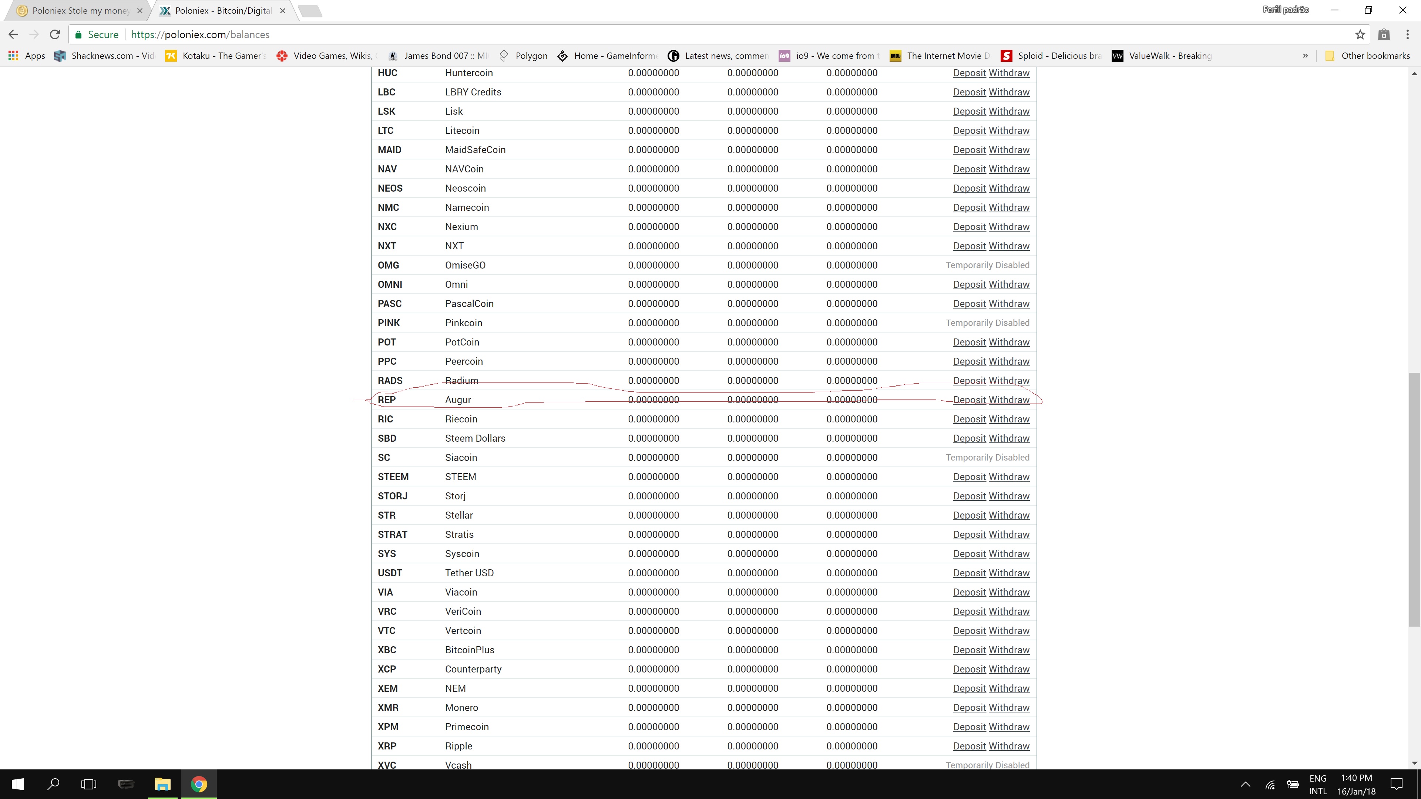Image resolution: width=1421 pixels, height=799 pixels.
Task: Click the extension icon beside the bookmark star
Action: coord(1384,35)
